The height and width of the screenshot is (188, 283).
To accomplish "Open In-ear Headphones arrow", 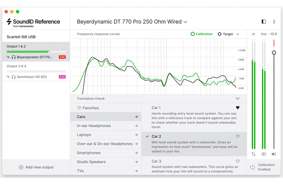I will [136, 126].
